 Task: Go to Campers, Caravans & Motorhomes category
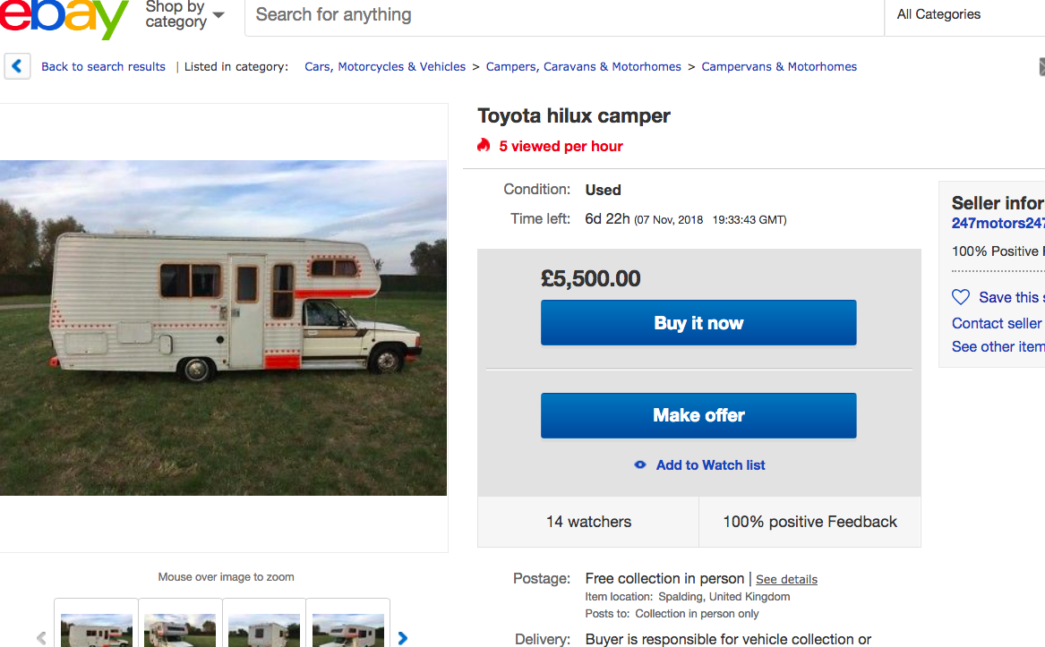point(583,66)
